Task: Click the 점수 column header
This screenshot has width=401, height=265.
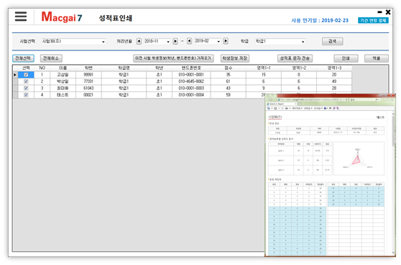Action: point(229,68)
